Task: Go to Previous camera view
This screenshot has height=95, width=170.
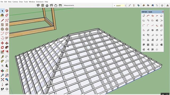Action: 7,79
